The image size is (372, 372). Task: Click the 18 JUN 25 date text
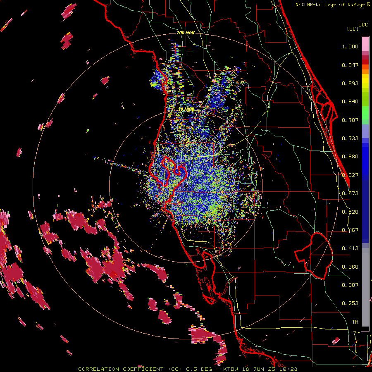[258, 369]
